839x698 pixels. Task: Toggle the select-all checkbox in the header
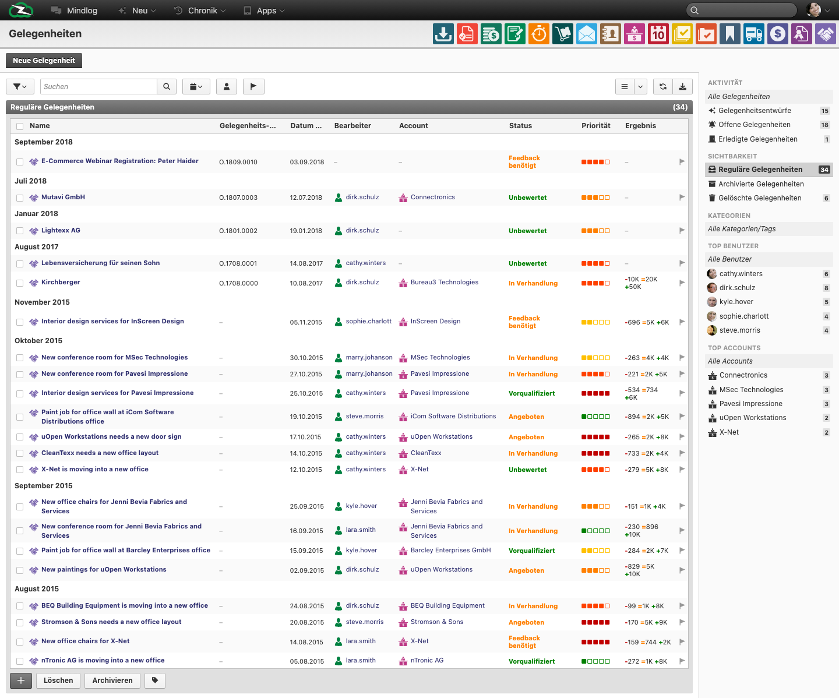20,126
